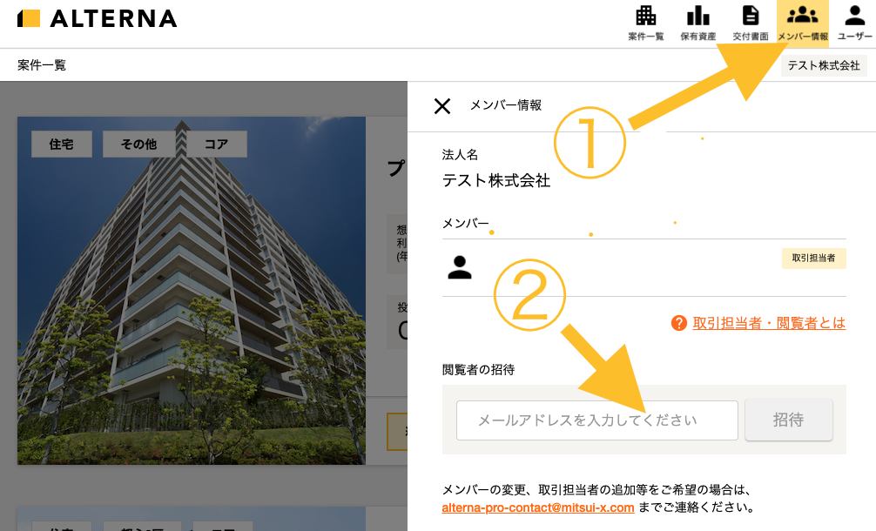The width and height of the screenshot is (876, 531).
Task: Select the その他 tag on property image
Action: 138,144
